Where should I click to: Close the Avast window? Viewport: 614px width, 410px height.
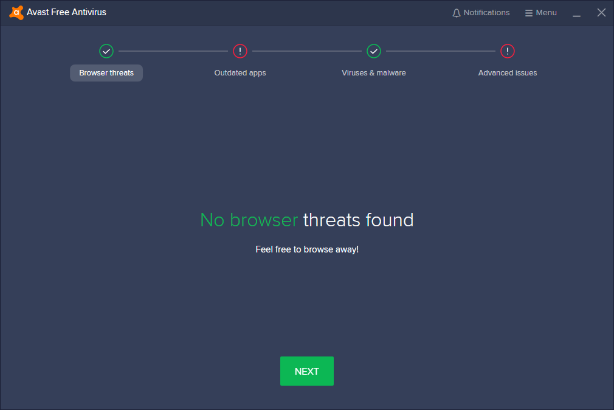(x=601, y=13)
